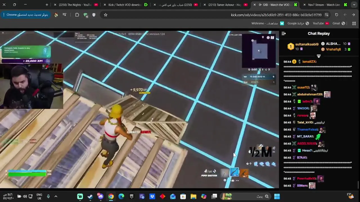360x202 pixels.
Task: Open Dropbox from the taskbar
Action: (152, 196)
